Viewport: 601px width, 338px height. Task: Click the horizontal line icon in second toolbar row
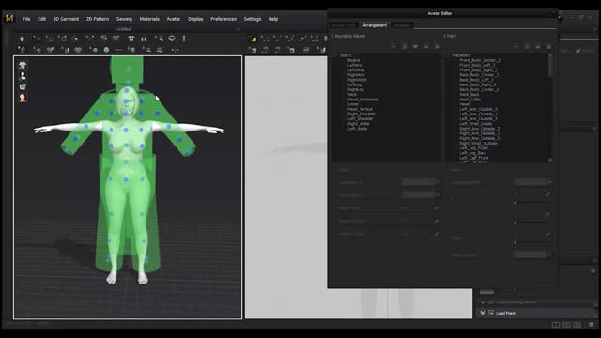point(119,50)
